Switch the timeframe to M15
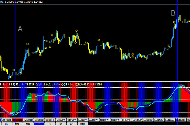190x126 pixels. pos(17,124)
